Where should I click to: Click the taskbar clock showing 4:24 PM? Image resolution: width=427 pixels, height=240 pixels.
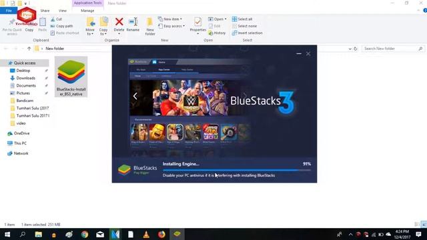click(402, 234)
